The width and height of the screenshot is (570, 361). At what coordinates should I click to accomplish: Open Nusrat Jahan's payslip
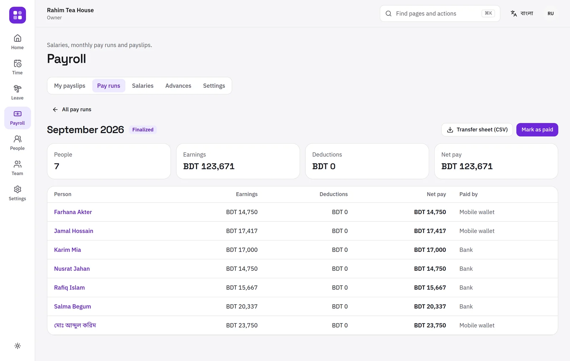click(72, 269)
